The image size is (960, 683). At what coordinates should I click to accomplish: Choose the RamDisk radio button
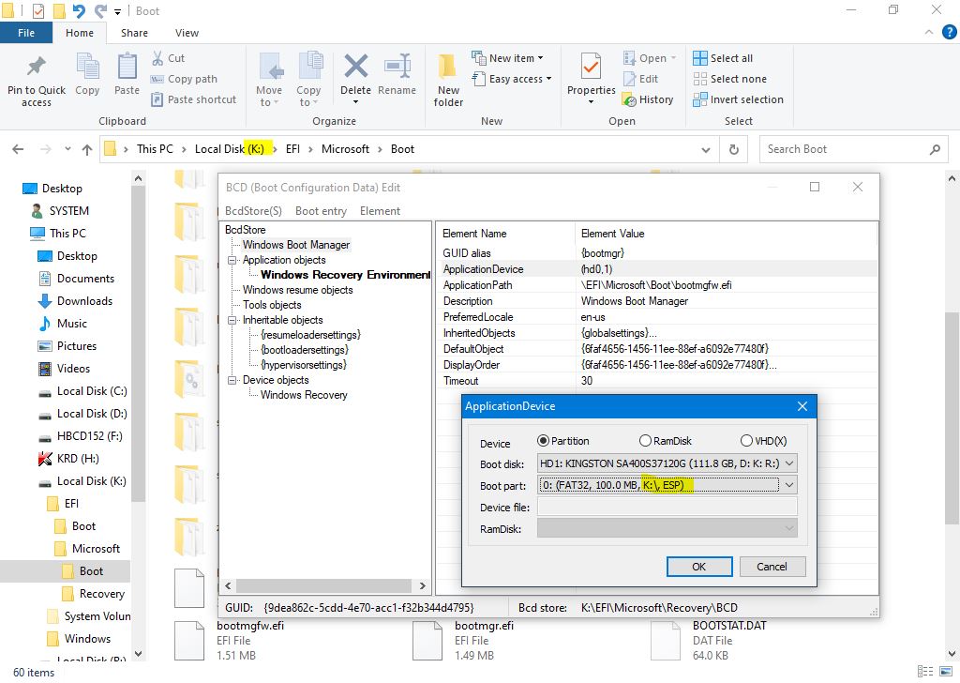tap(645, 441)
